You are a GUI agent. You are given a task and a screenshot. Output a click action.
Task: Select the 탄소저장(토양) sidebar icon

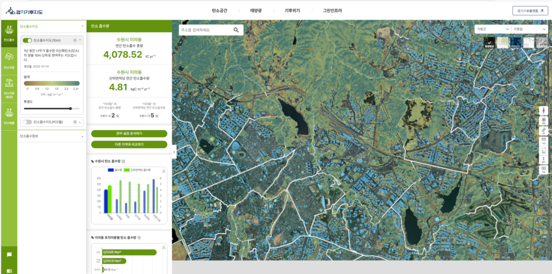[9, 87]
